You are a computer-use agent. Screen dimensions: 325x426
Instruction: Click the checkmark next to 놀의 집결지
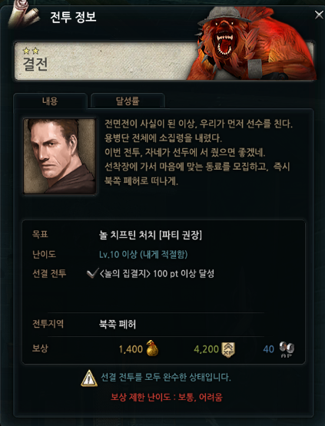(x=93, y=273)
